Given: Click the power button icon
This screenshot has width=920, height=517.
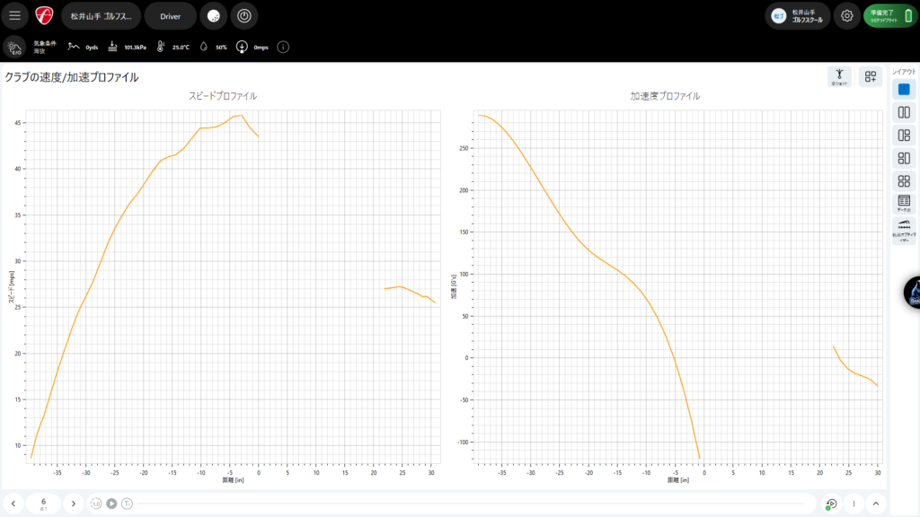Looking at the screenshot, I should point(244,16).
